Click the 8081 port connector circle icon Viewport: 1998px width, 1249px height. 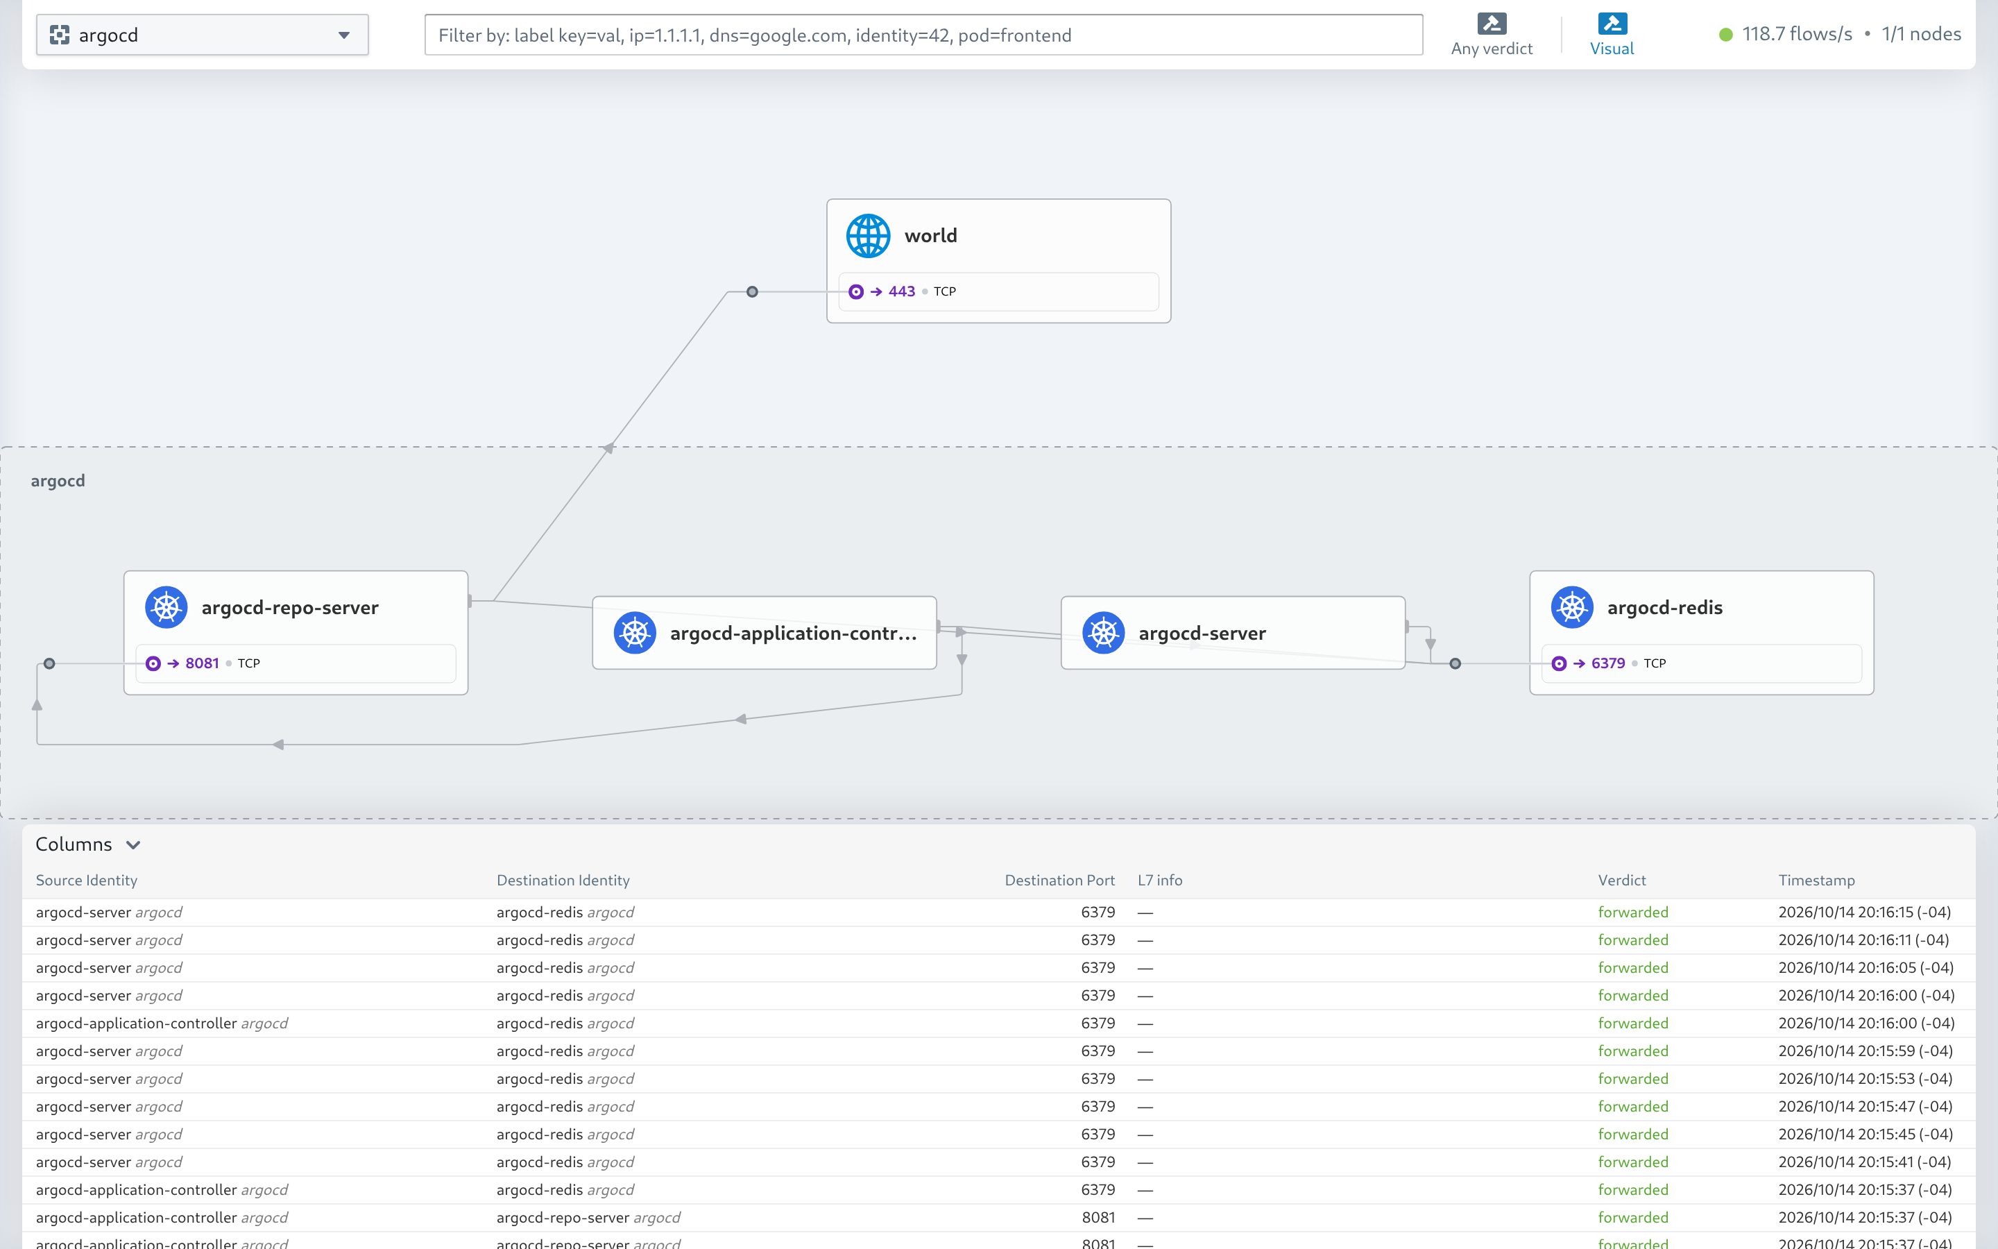point(153,663)
